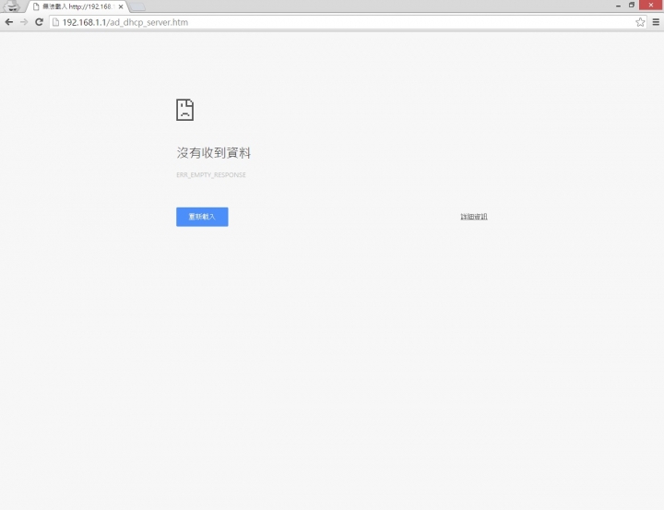
Task: Minimize the browser window
Action: pyautogui.click(x=618, y=6)
